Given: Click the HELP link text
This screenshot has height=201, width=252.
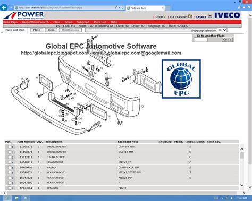Looking at the screenshot, I should tap(159, 17).
